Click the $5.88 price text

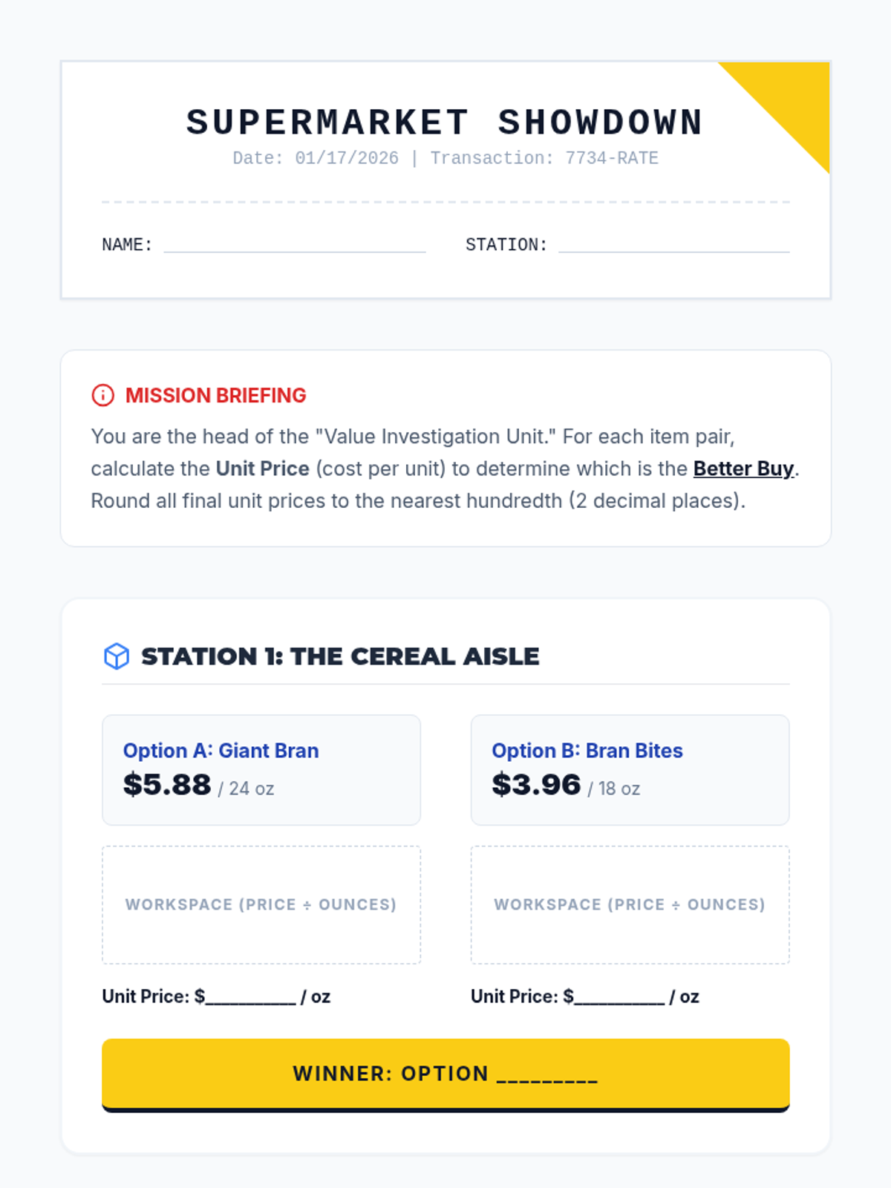tap(167, 785)
